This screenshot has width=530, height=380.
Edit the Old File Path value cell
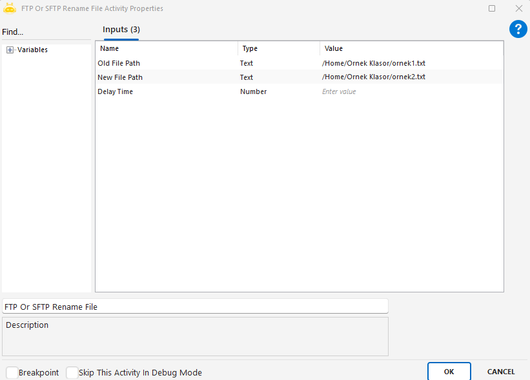point(411,63)
